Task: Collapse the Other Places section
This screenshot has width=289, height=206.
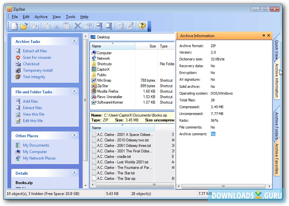Action: 75,135
